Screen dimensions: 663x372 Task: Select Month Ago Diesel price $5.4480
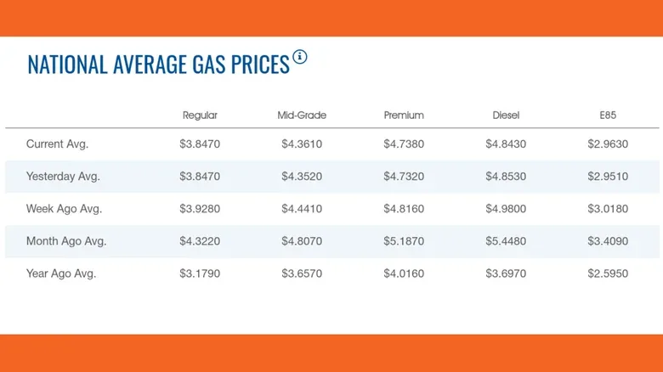tap(506, 241)
